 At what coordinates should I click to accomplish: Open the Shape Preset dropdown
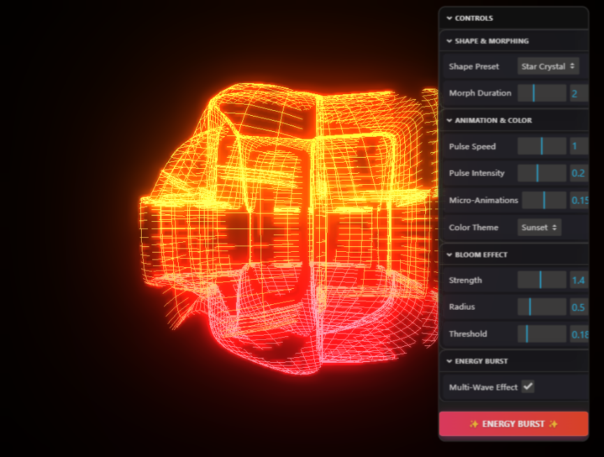(548, 66)
